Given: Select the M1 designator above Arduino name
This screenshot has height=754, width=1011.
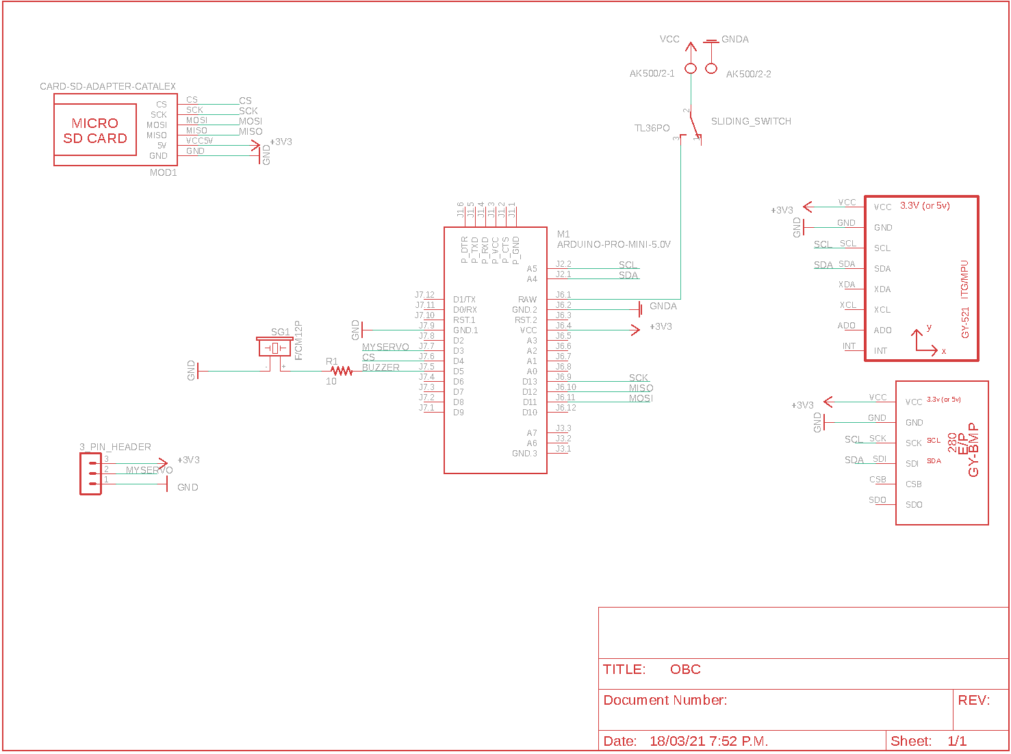Looking at the screenshot, I should (563, 234).
